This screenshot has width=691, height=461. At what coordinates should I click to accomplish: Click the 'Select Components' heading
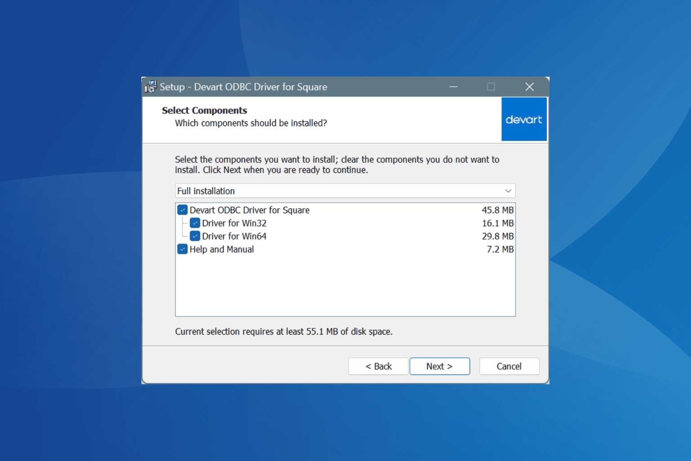point(204,110)
